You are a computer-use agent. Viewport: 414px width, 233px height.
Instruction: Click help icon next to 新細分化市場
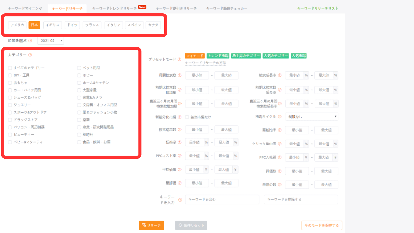pyautogui.click(x=180, y=117)
